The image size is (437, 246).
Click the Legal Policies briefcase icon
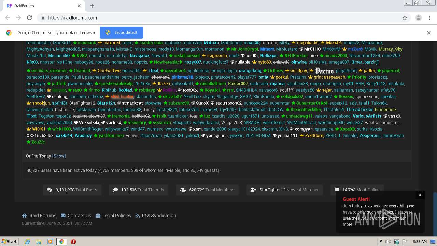coord(98,216)
